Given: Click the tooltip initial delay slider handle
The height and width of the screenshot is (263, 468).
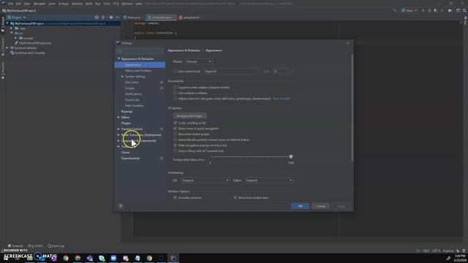Looking at the screenshot, I should 291,156.
